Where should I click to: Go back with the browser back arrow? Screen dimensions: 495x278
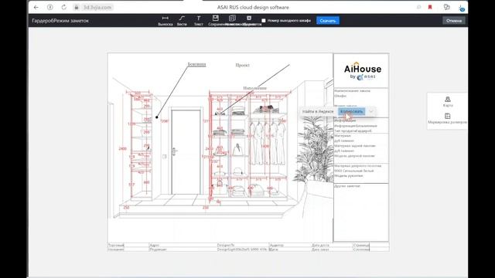36,7
